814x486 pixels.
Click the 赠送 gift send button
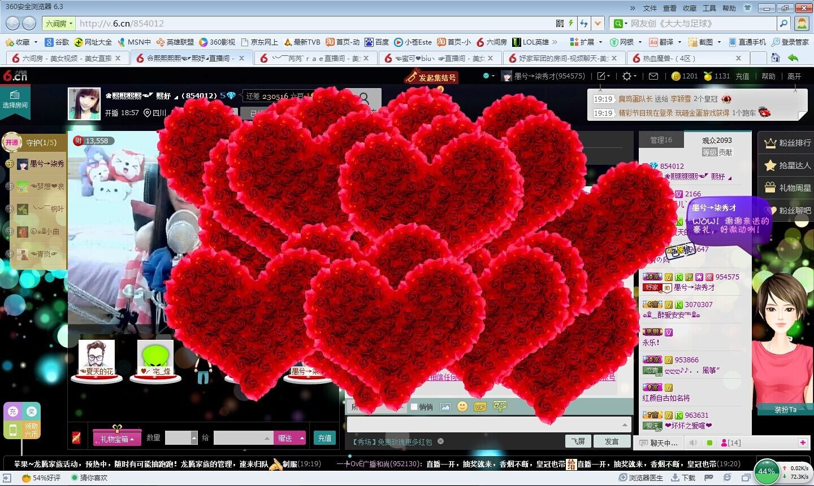[x=286, y=438]
